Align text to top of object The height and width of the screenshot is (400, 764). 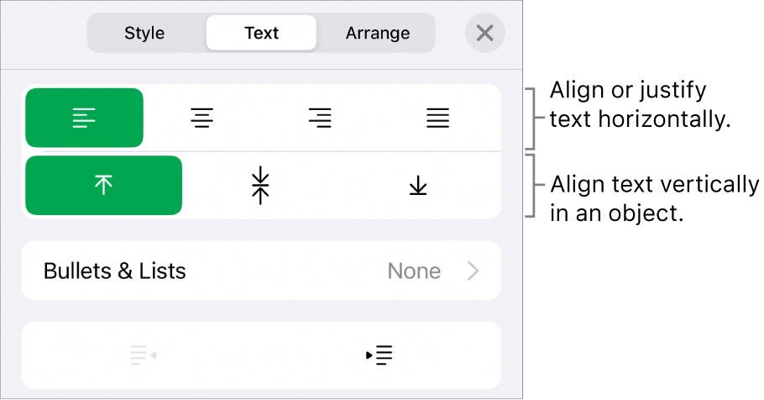(x=103, y=186)
